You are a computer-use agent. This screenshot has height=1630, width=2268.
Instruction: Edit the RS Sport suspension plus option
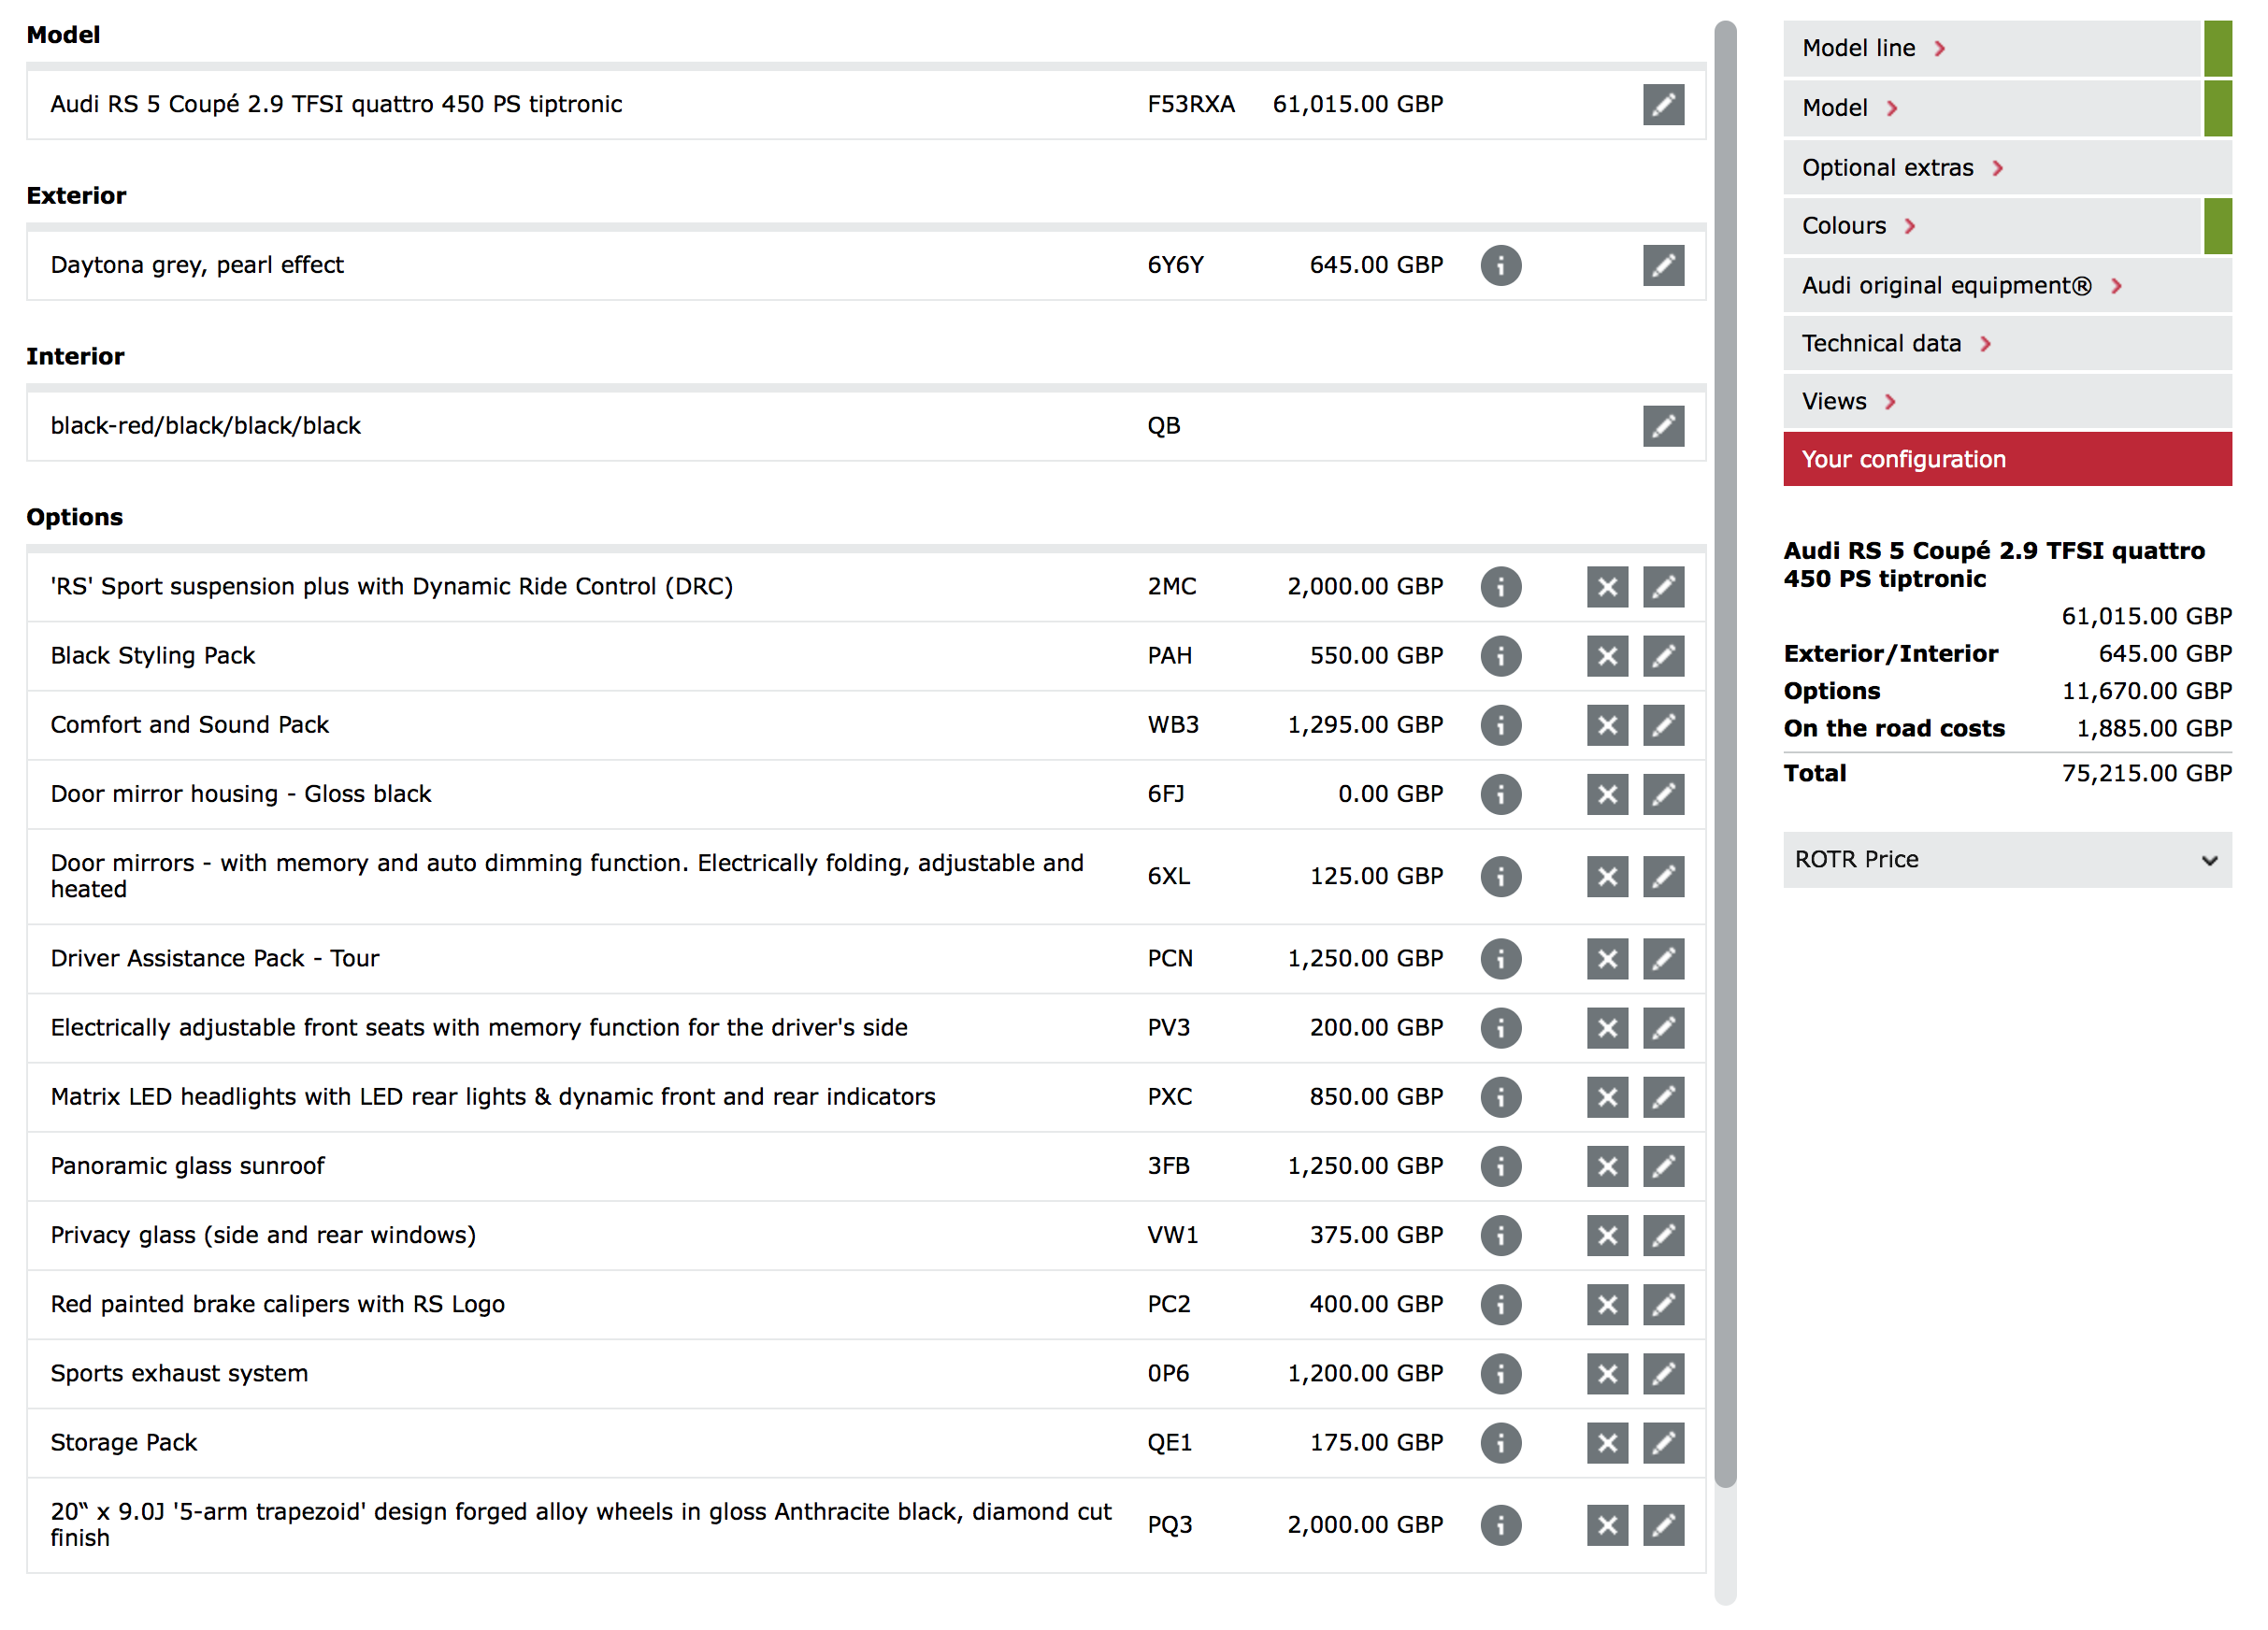point(1663,587)
